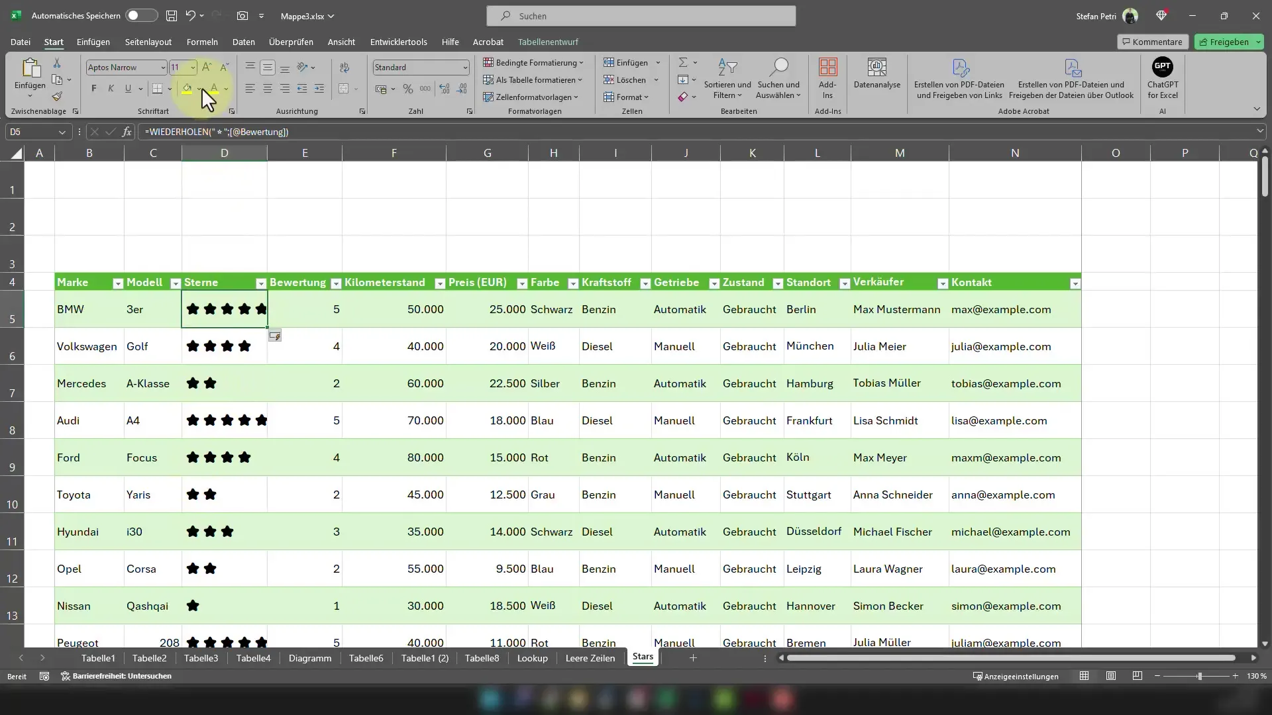1272x715 pixels.
Task: Expand the Schriftgröße dropdown field
Action: 191,68
